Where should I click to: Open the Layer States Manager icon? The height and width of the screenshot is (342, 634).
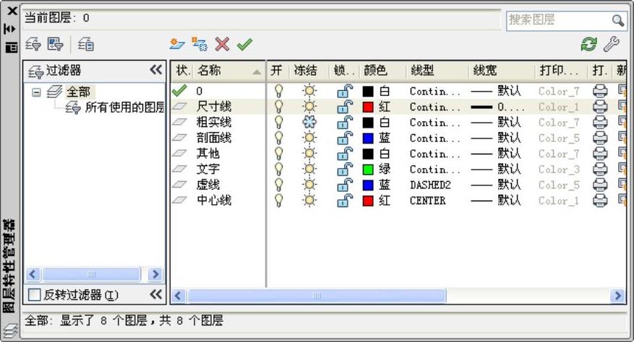pos(86,45)
